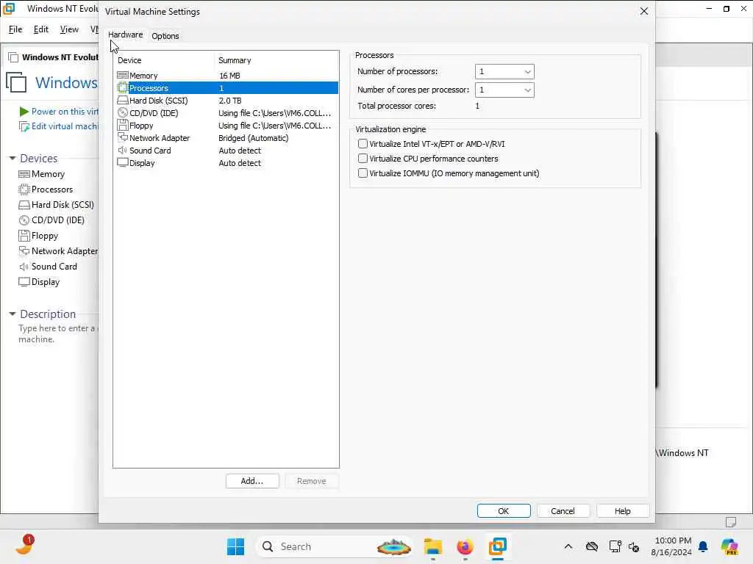This screenshot has width=753, height=564.
Task: Close the Virtual Machine Settings dialog
Action: point(644,11)
